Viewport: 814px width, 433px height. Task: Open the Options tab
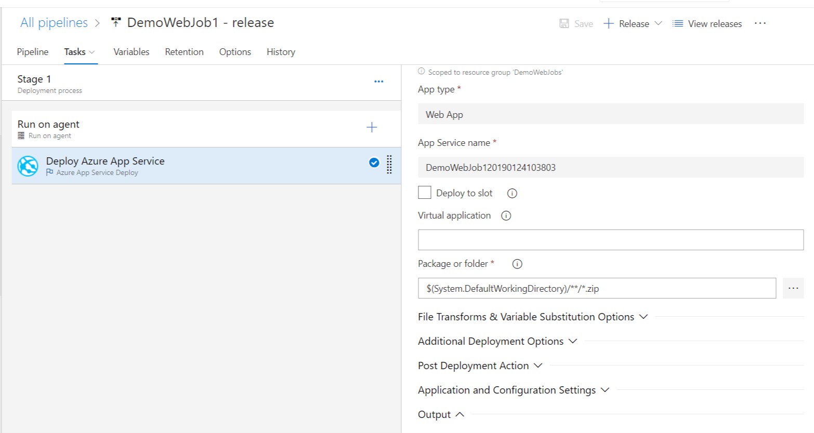pos(235,52)
